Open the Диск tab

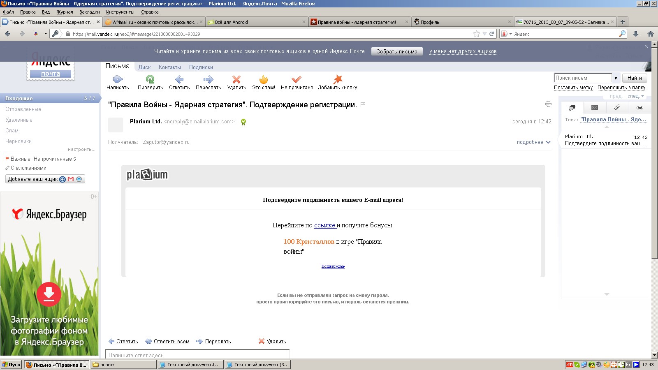click(x=144, y=67)
